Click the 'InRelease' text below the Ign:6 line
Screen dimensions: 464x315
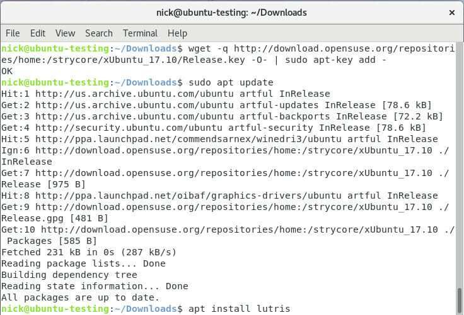[x=26, y=162]
